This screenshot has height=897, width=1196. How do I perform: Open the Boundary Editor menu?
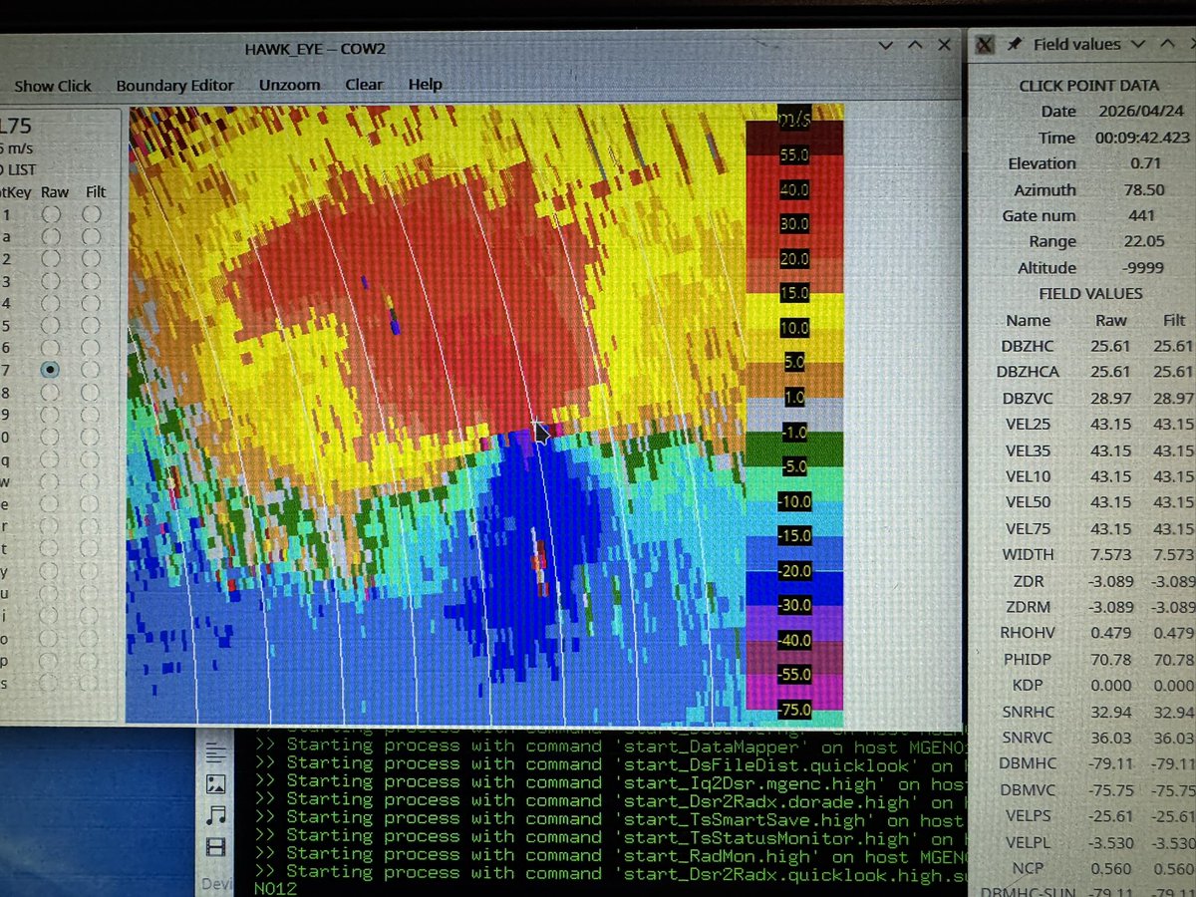coord(174,85)
